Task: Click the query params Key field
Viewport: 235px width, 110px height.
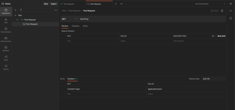Action: pos(93,41)
